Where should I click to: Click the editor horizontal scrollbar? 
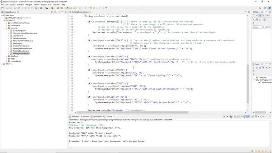(x=132, y=112)
